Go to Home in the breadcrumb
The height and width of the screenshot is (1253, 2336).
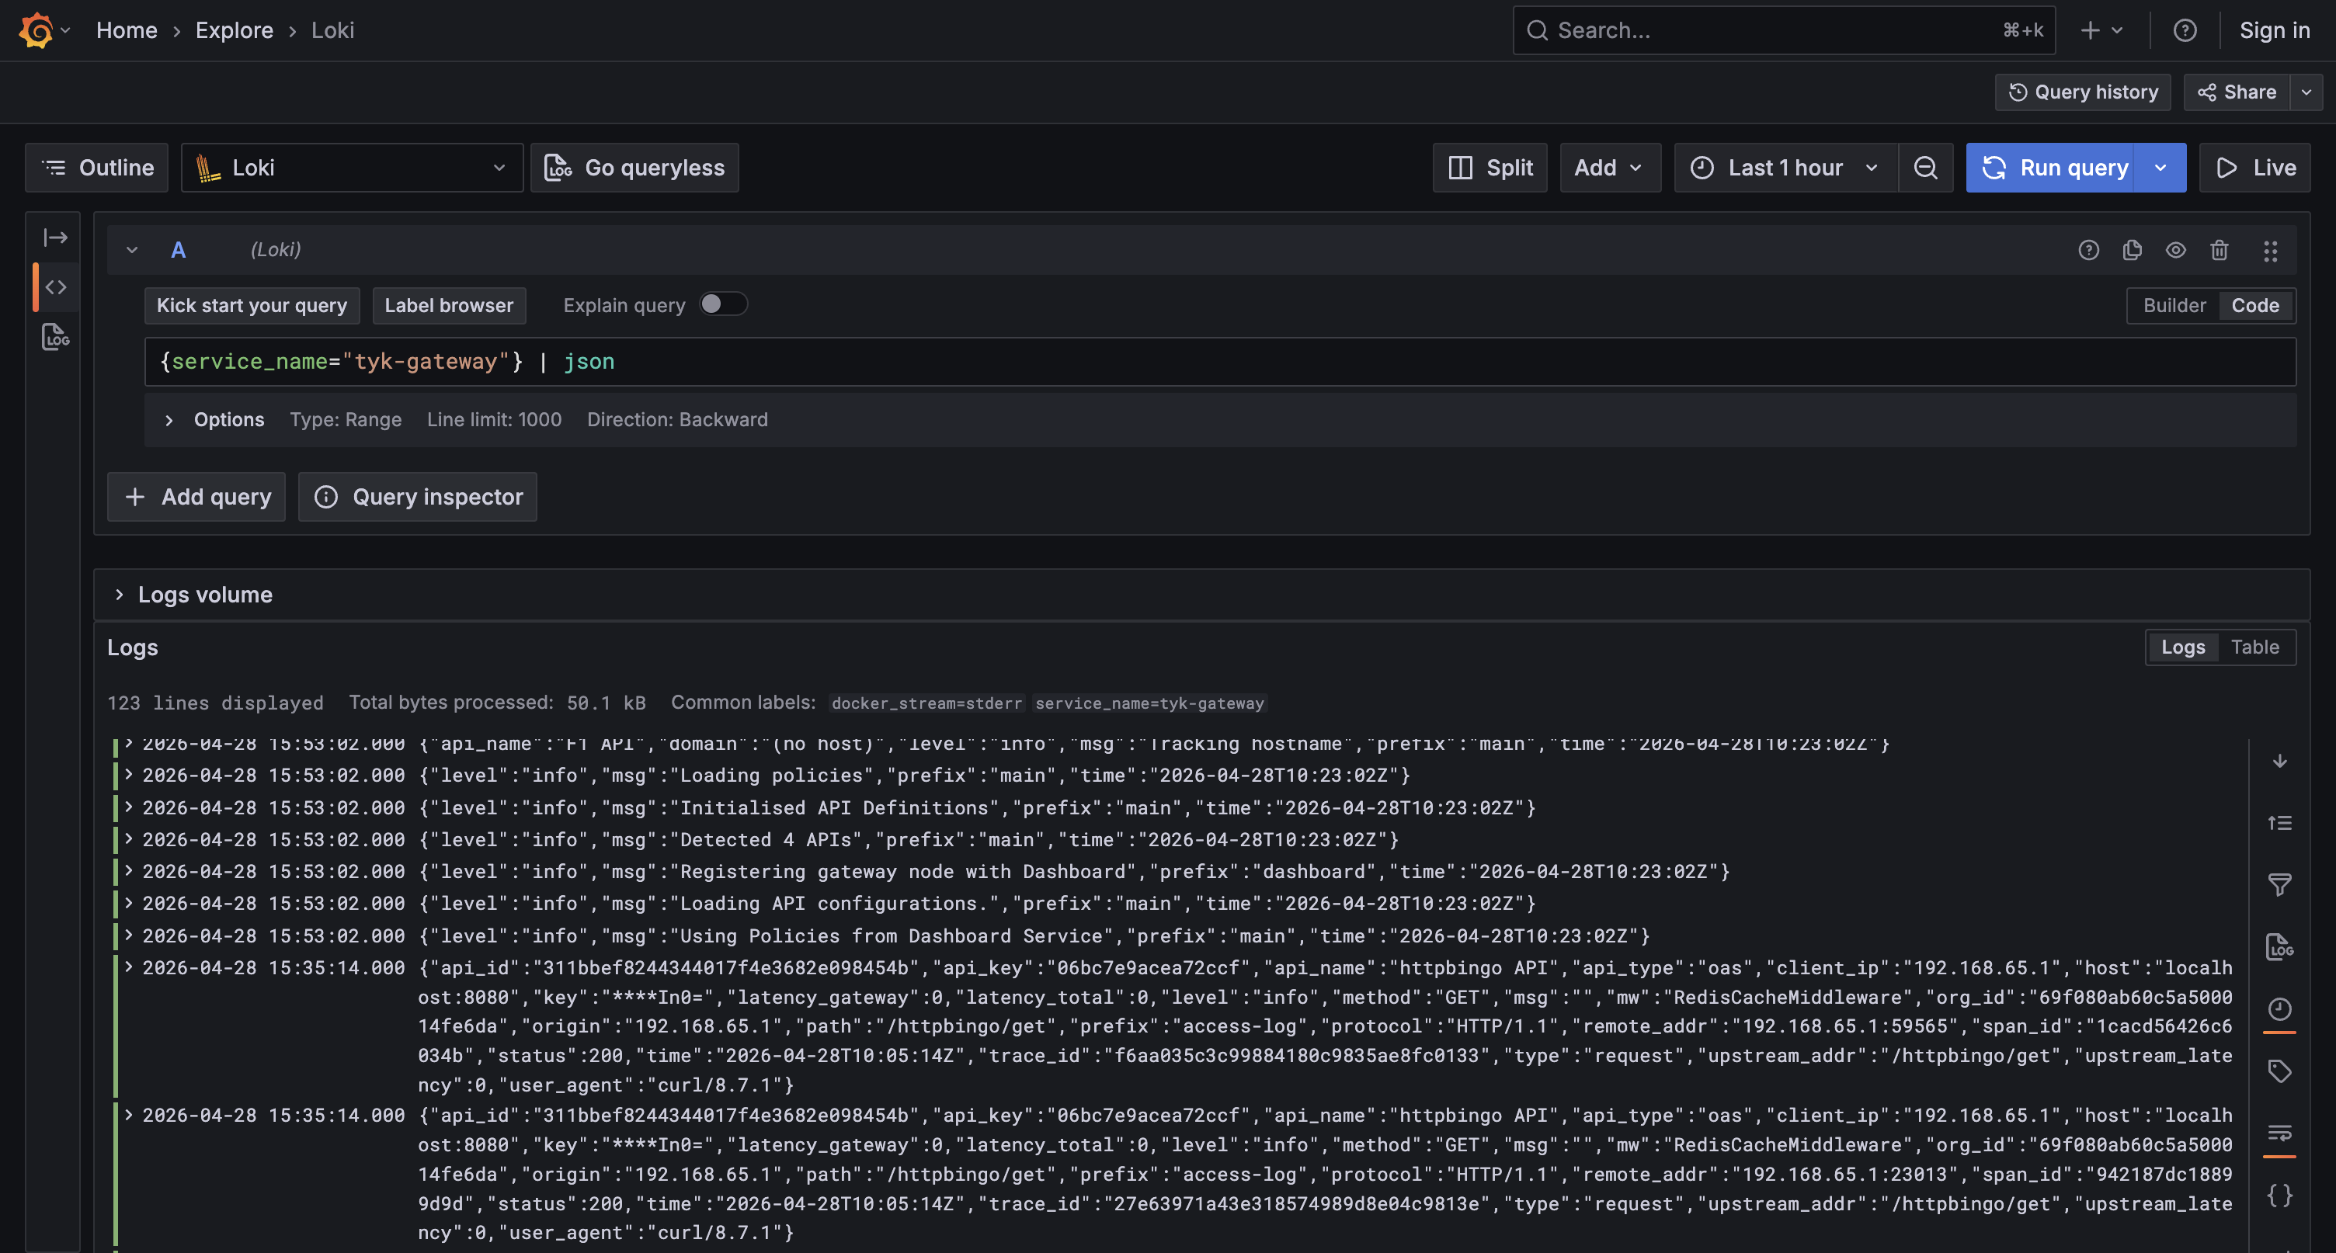[x=127, y=30]
